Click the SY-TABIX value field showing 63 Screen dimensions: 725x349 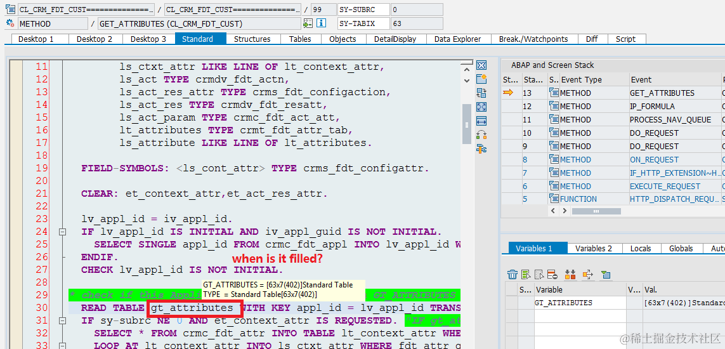[x=417, y=23]
